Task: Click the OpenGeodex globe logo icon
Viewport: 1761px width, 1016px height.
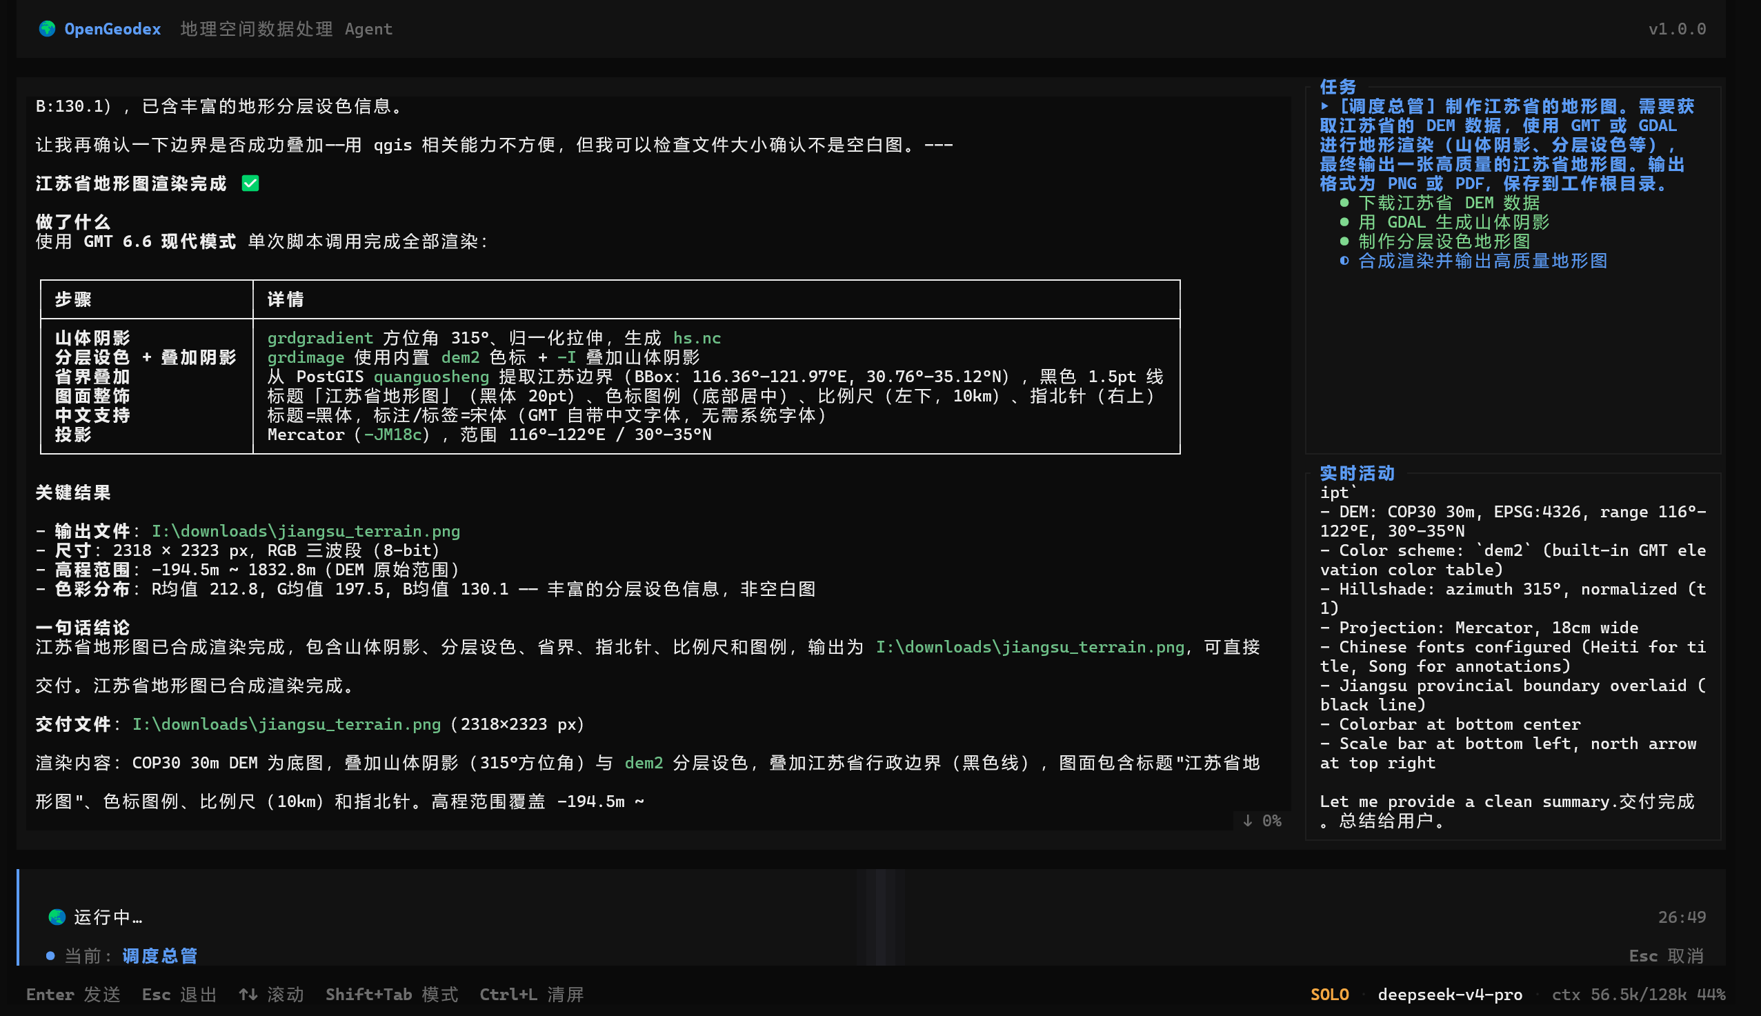Action: click(48, 28)
